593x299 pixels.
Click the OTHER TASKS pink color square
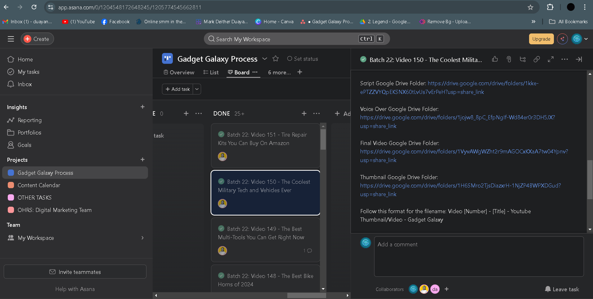11,198
